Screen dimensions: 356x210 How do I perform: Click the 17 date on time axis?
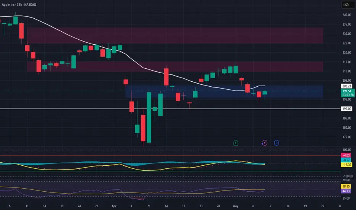(x=183, y=206)
